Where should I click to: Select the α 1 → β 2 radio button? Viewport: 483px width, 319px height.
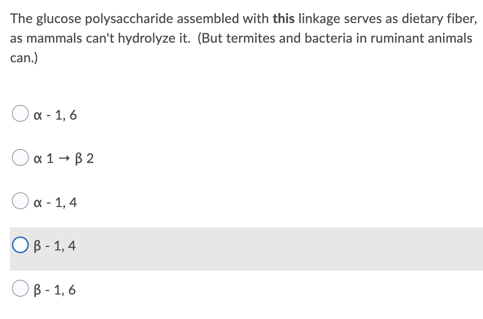pos(20,157)
